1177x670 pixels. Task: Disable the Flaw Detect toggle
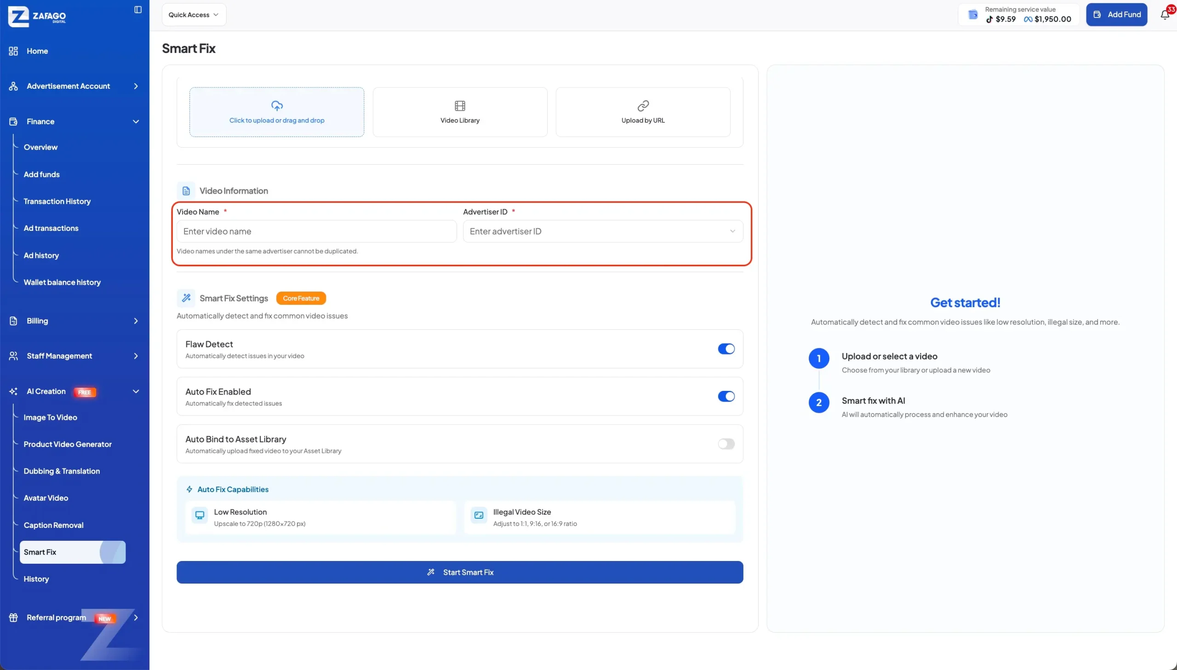pyautogui.click(x=726, y=349)
